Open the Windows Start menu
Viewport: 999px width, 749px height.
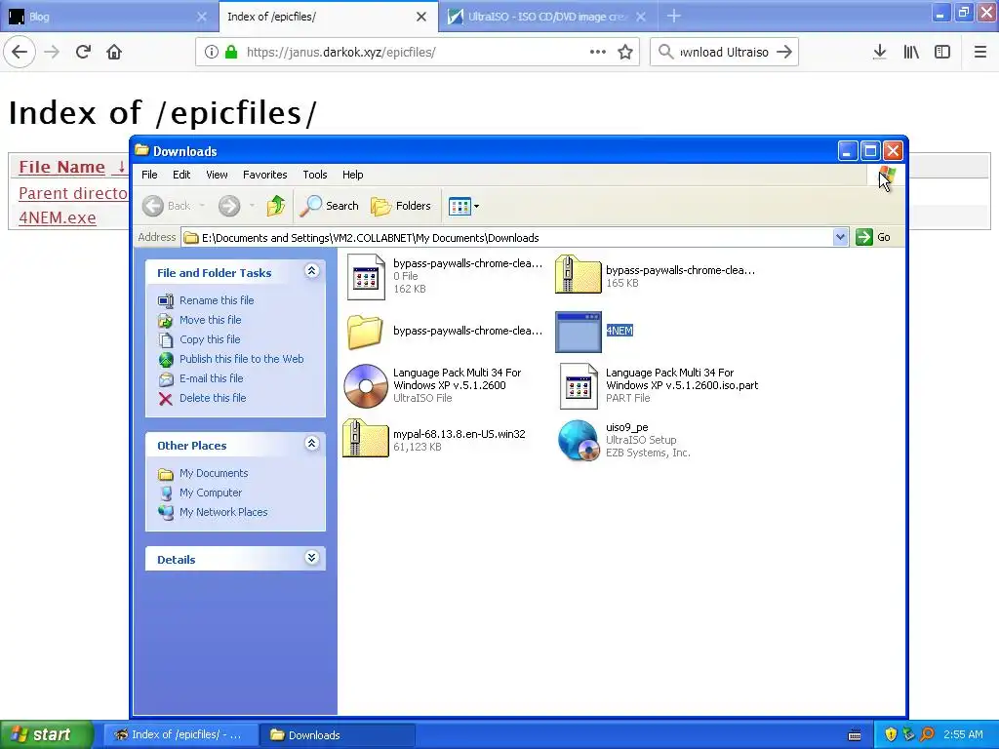(47, 734)
